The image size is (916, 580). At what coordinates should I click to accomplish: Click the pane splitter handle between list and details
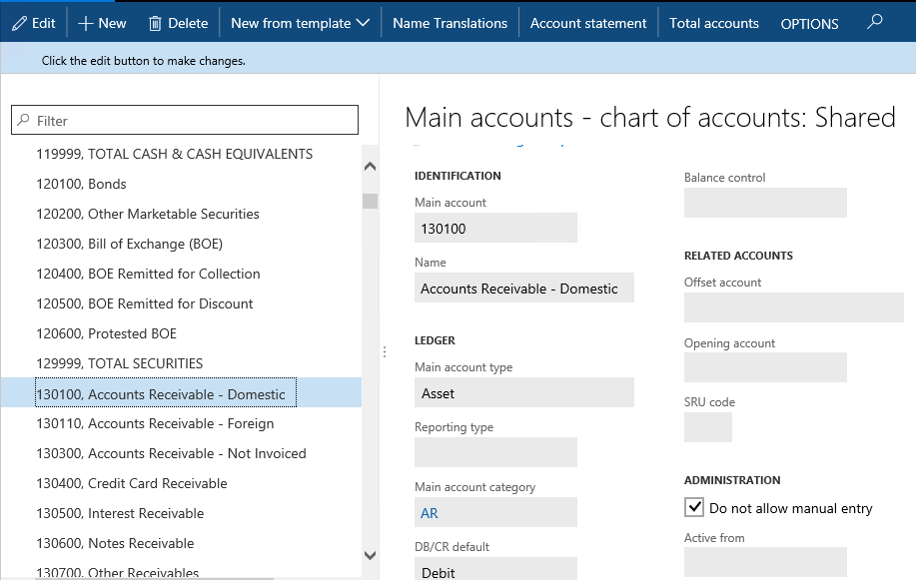coord(385,351)
